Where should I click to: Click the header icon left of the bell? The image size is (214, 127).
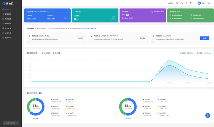[x=182, y=3]
